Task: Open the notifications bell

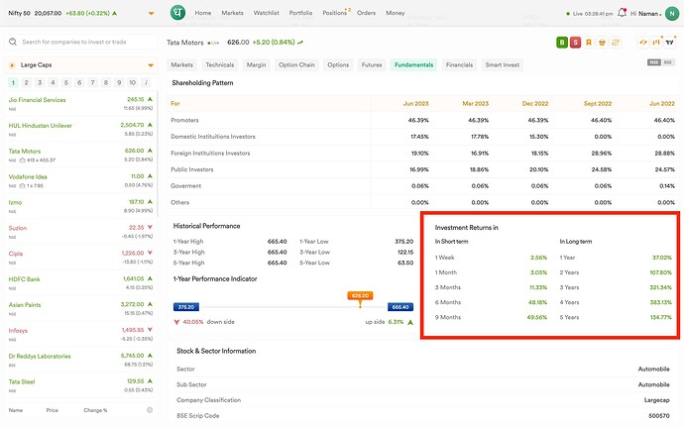Action: [x=623, y=13]
